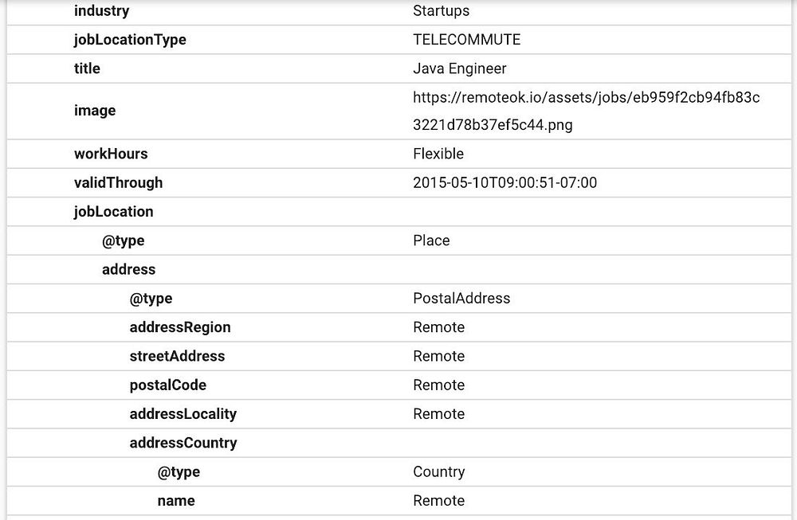This screenshot has height=520, width=797.
Task: Click the Place type value
Action: pos(431,240)
